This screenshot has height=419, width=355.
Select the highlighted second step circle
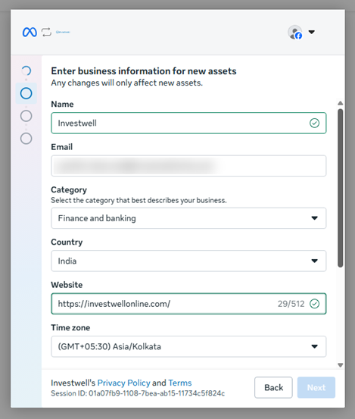(26, 93)
